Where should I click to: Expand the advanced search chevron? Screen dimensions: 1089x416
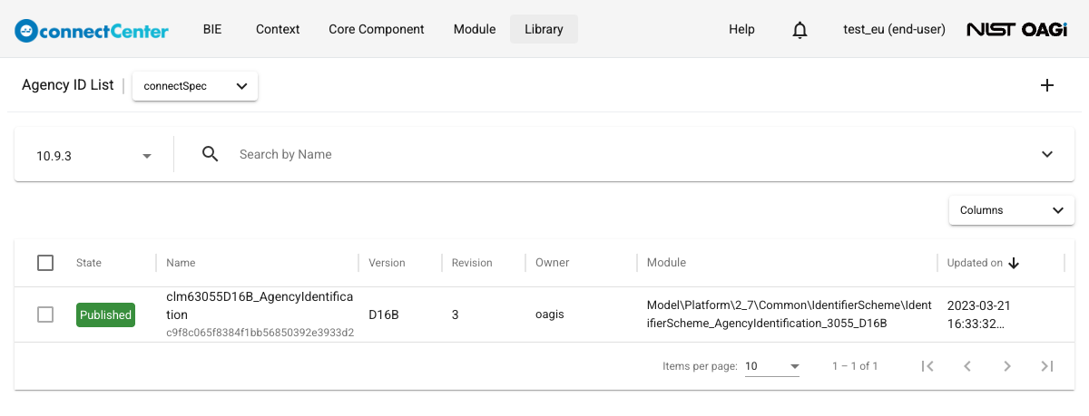(1047, 154)
